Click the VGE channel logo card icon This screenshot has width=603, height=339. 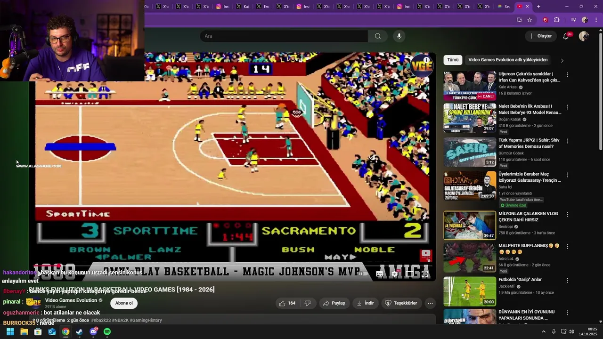point(422,66)
